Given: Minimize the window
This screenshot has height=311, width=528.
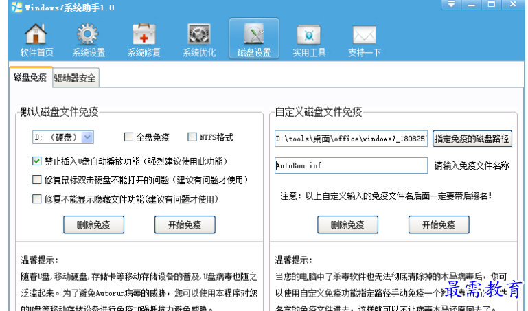Looking at the screenshot, I should coord(472,4).
